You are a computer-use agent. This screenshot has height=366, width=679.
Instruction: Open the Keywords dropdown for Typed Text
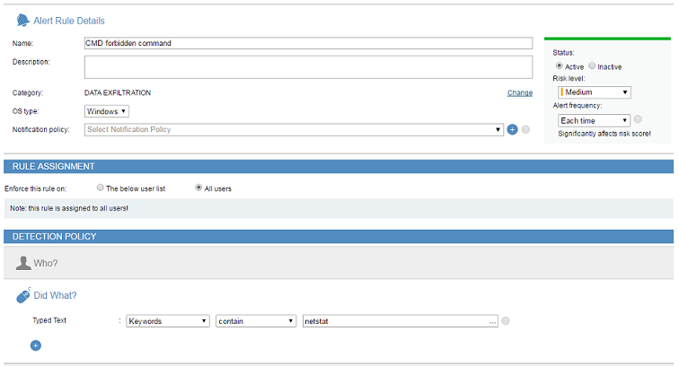[x=168, y=321]
